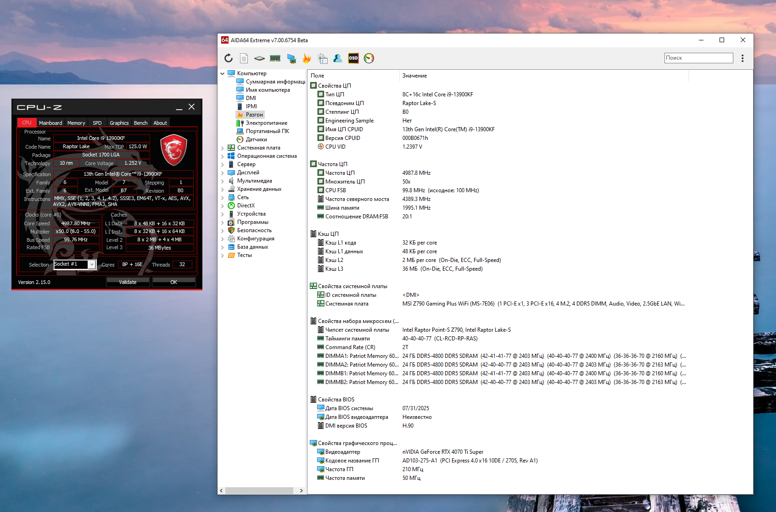This screenshot has width=776, height=512.
Task: Click the speedometer gauge toolbar icon
Action: (369, 58)
